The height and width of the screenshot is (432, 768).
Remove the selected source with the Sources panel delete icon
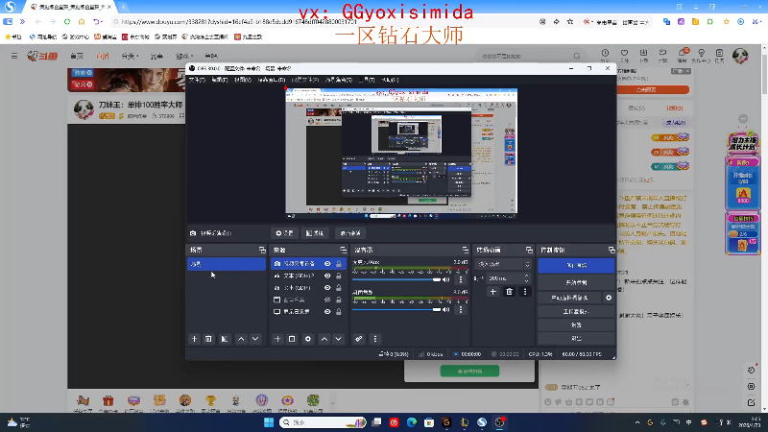click(292, 339)
